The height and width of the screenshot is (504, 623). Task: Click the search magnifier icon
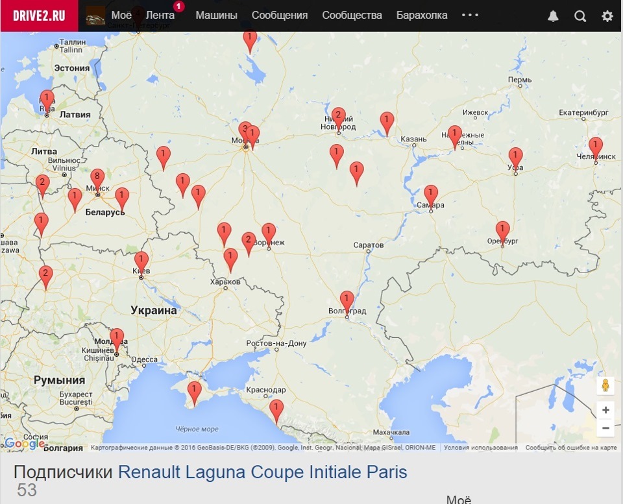580,16
